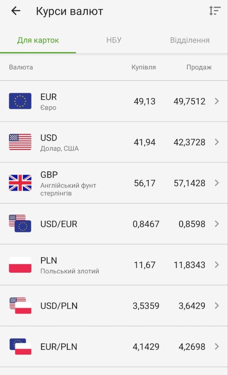
Task: Tap EUR/PLN sell rate 4,2698
Action: point(192,346)
